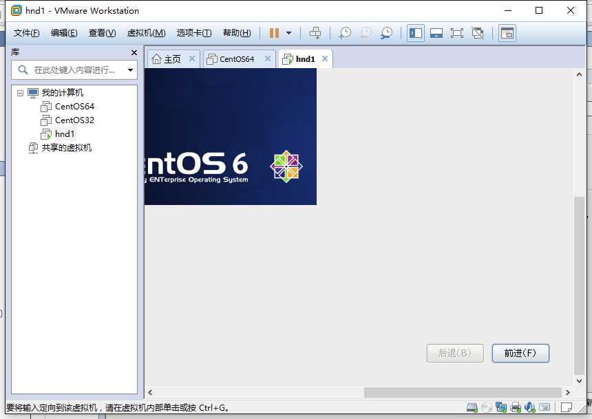592x419 pixels.
Task: Click the search magnifier icon in library
Action: pos(23,70)
